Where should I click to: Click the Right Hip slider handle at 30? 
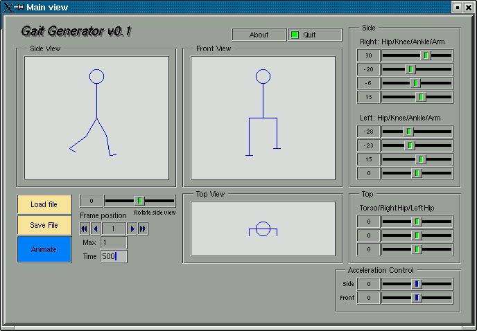pyautogui.click(x=426, y=55)
